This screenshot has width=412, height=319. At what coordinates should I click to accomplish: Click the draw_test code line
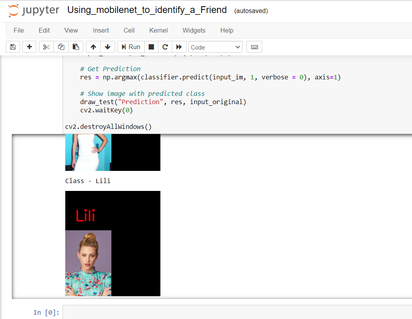click(x=163, y=102)
